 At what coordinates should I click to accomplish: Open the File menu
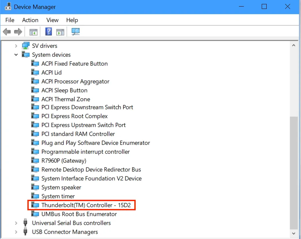pyautogui.click(x=10, y=20)
